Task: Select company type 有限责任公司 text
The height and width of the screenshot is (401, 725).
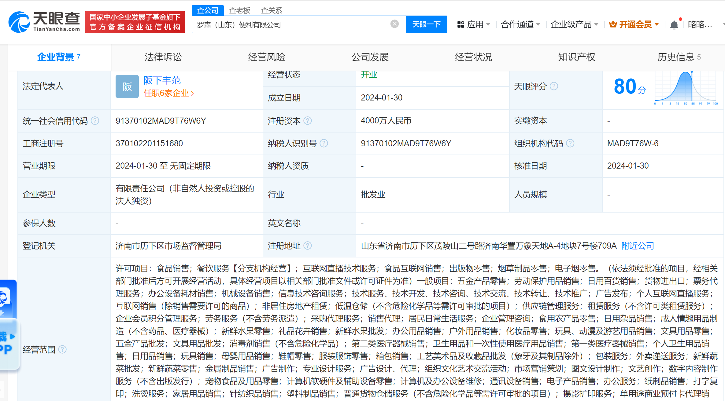Action: pos(185,195)
